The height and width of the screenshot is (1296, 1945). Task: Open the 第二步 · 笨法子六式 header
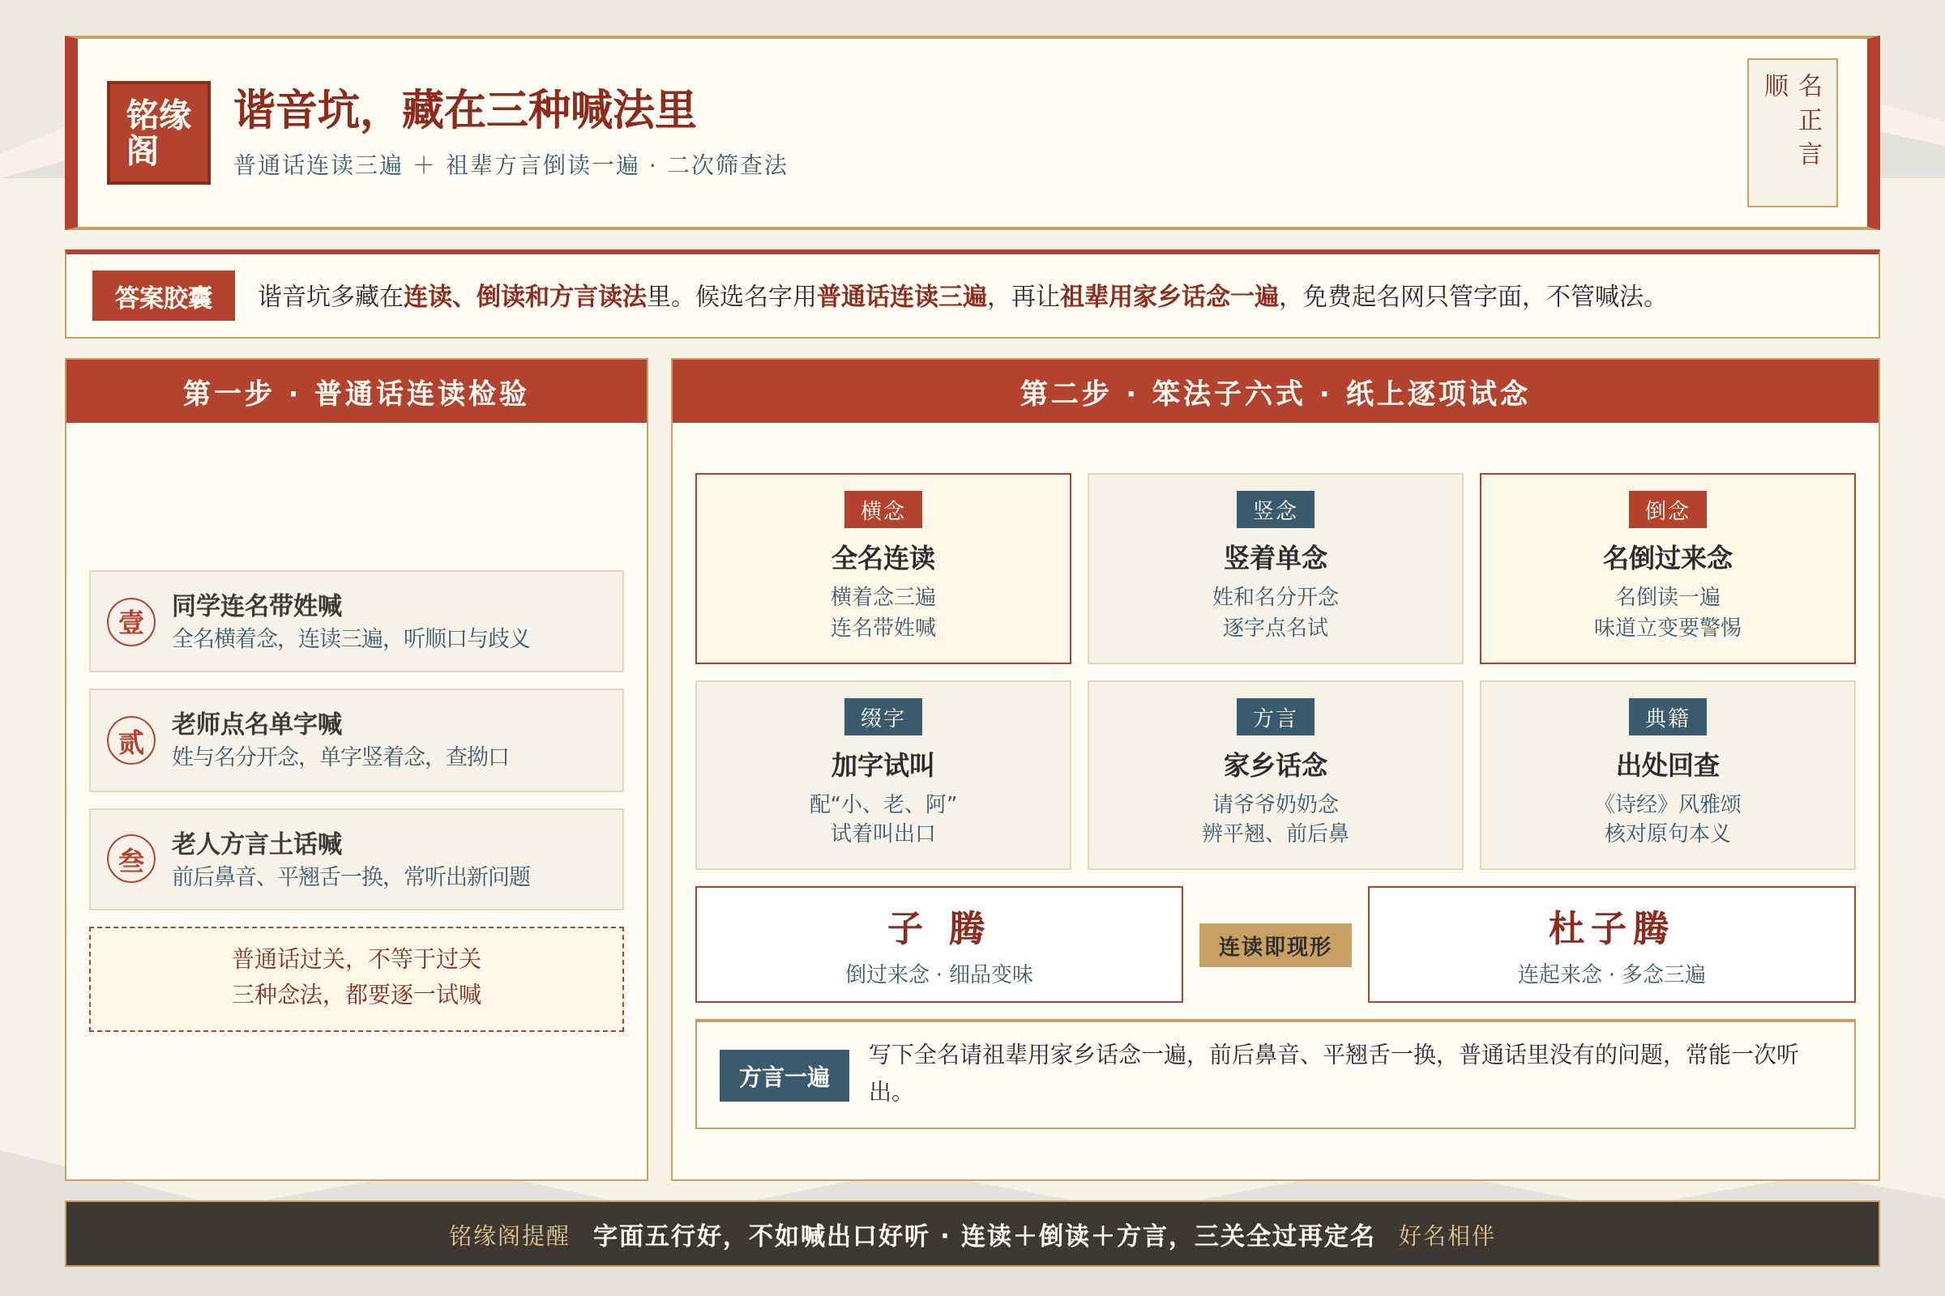tap(1274, 392)
